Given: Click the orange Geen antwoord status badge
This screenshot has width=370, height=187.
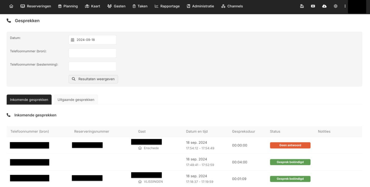Looking at the screenshot, I should coord(290,145).
